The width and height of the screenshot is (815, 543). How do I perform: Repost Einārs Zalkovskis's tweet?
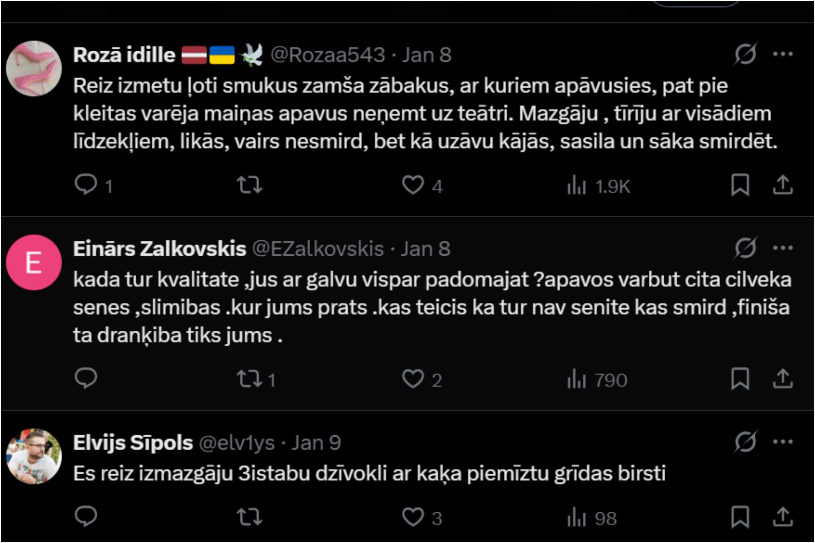(249, 379)
